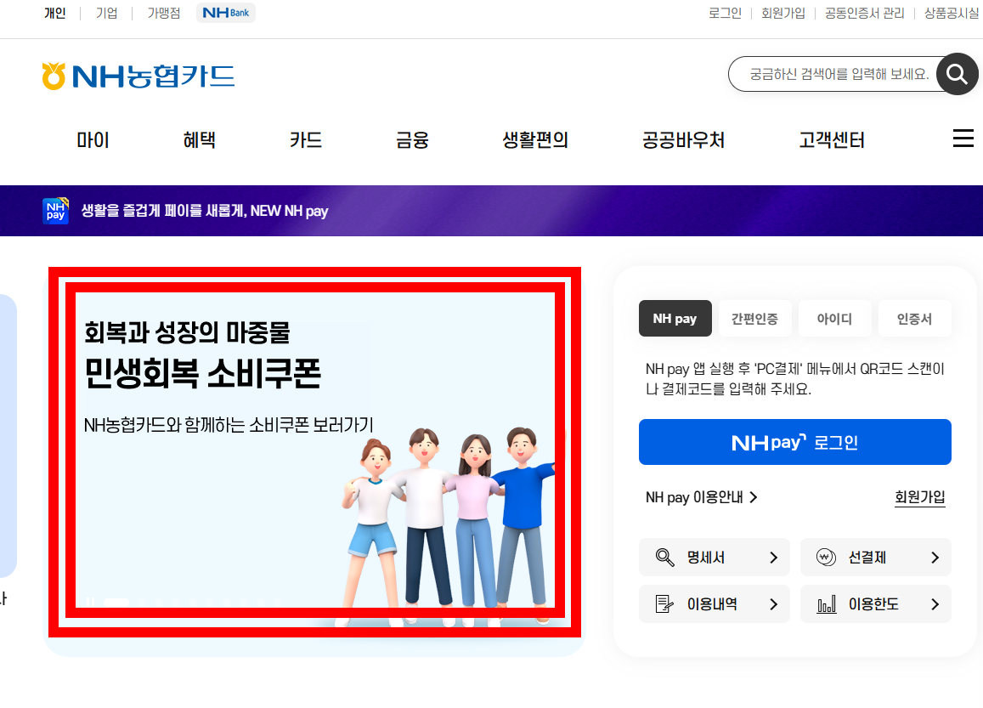Open NH pay 이용안내
Image resolution: width=983 pixels, height=708 pixels.
[x=702, y=497]
